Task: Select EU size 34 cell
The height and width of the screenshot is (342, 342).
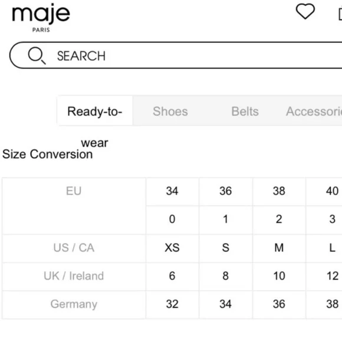Action: (172, 191)
